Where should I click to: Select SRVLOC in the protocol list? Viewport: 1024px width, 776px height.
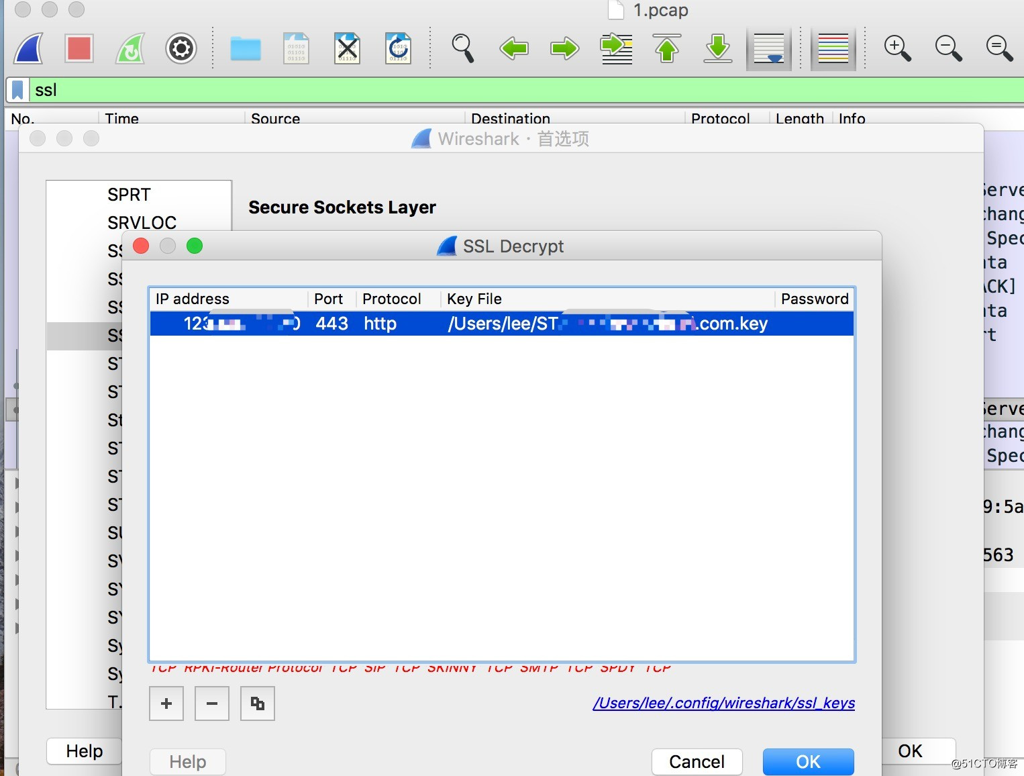[x=142, y=222]
